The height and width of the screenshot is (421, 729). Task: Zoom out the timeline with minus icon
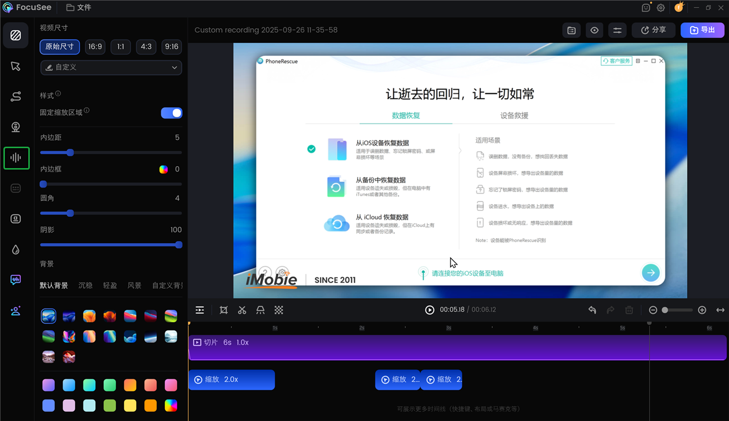(653, 310)
